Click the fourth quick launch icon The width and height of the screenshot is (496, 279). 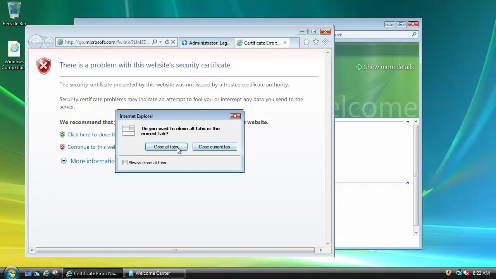[55, 273]
